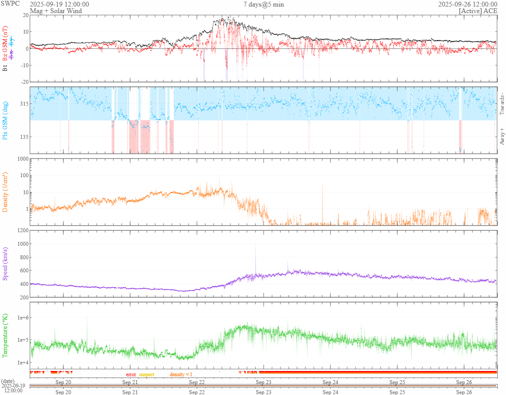Click the red 'error' legend entry

click(131, 374)
